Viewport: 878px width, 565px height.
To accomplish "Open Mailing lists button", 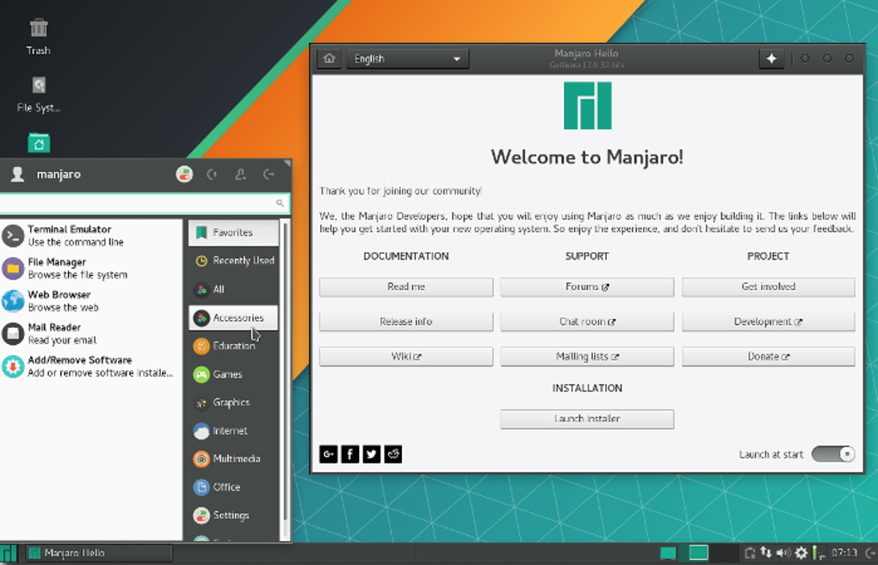I will (x=587, y=356).
